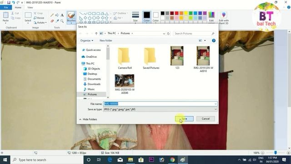Cancel the Save As dialog
Viewport: 291px width, 164px height.
pos(206,118)
